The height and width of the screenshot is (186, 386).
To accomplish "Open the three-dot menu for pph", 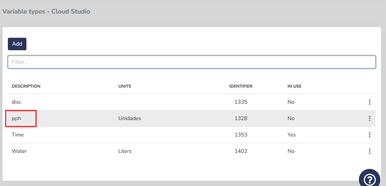I will (369, 118).
